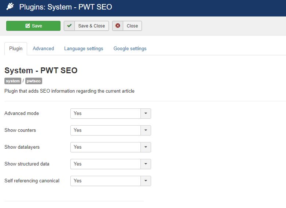Expand Self referencing canonical dropdown arrow
This screenshot has width=286, height=208.
click(146, 181)
